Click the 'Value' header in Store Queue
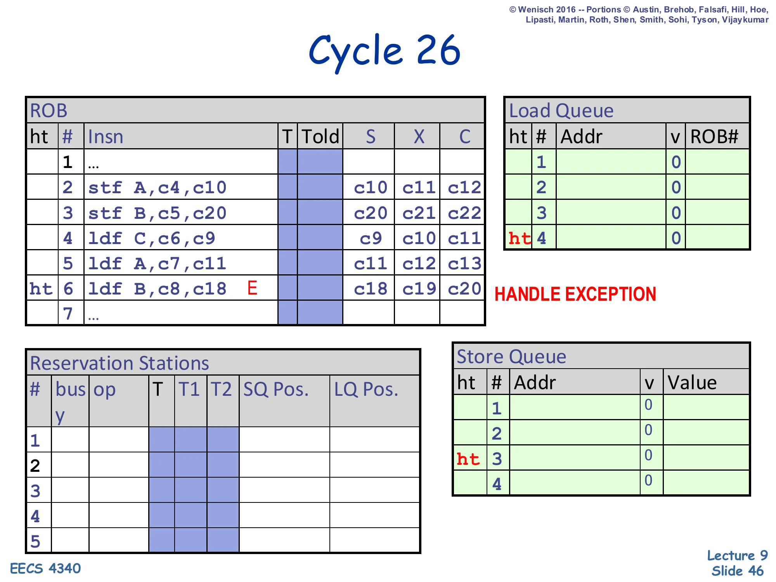Screen dimensions: 776x582 pyautogui.click(x=692, y=383)
